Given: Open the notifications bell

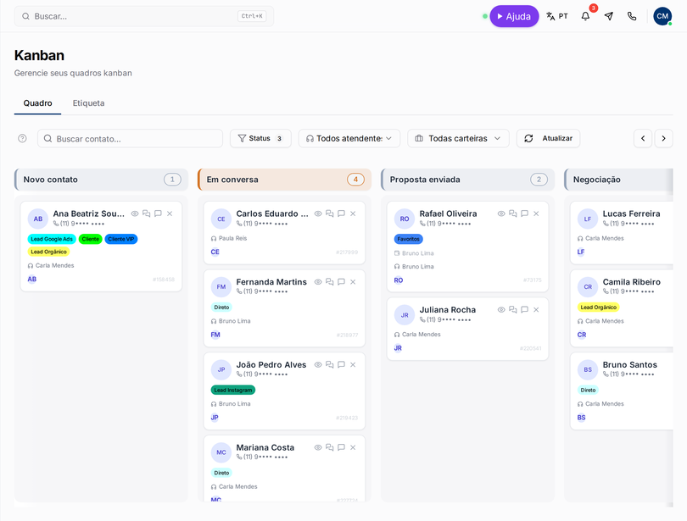Looking at the screenshot, I should tap(585, 16).
